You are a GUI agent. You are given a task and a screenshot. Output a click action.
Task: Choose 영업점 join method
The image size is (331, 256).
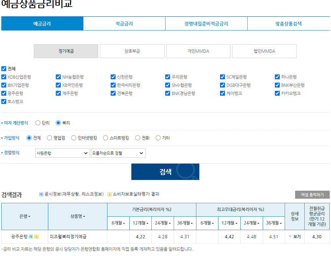click(x=49, y=138)
